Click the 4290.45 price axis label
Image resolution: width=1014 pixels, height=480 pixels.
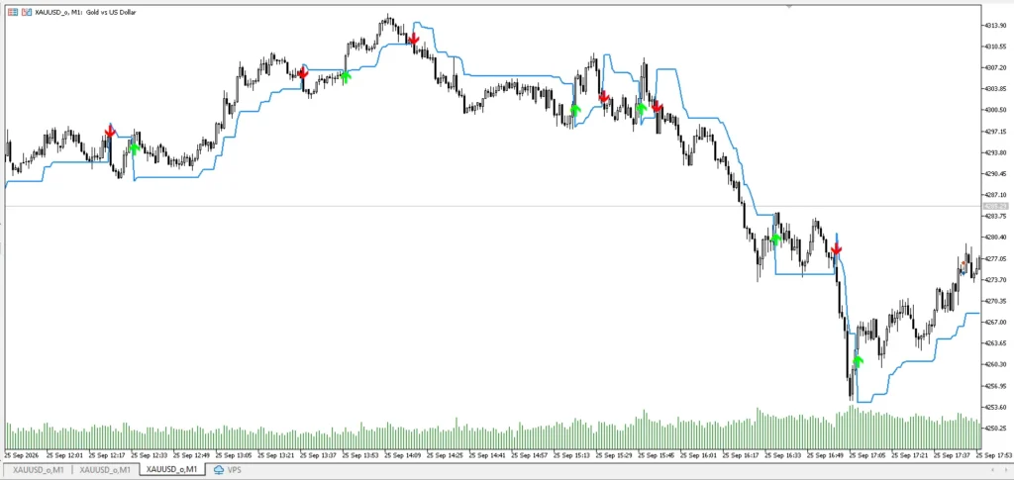click(x=996, y=174)
